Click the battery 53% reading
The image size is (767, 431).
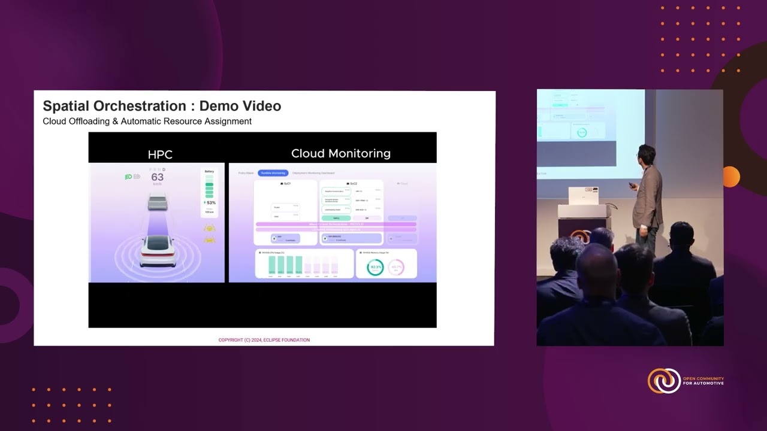click(210, 202)
